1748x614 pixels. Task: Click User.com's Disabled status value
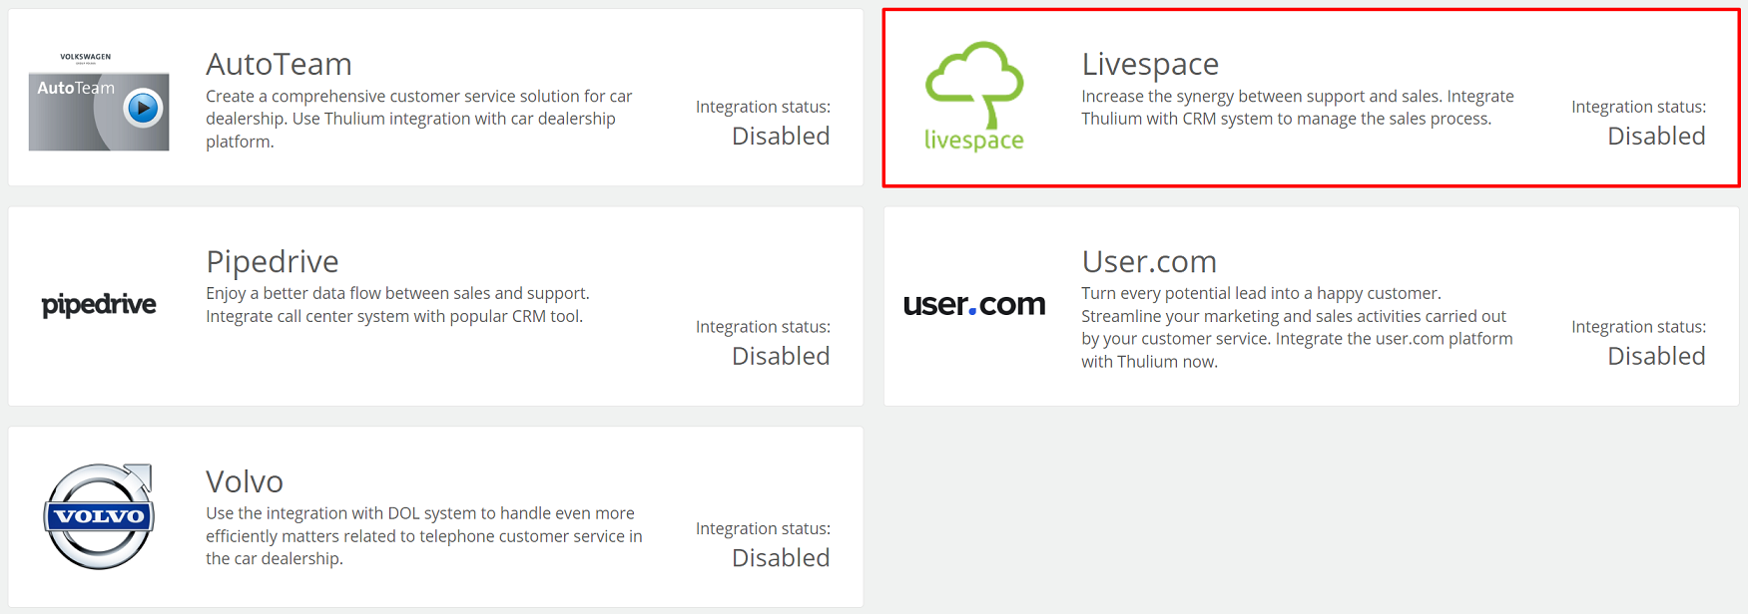point(1656,356)
